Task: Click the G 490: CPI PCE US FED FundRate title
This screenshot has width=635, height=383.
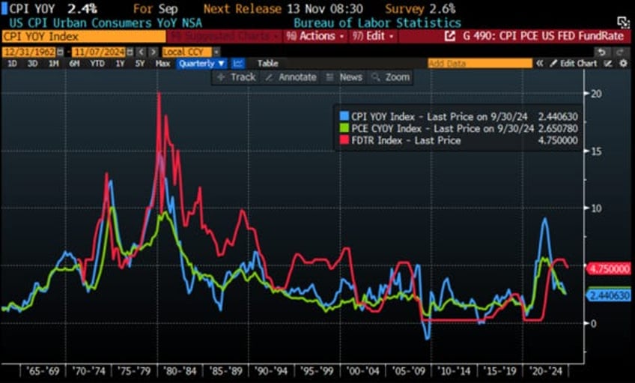Action: click(543, 36)
